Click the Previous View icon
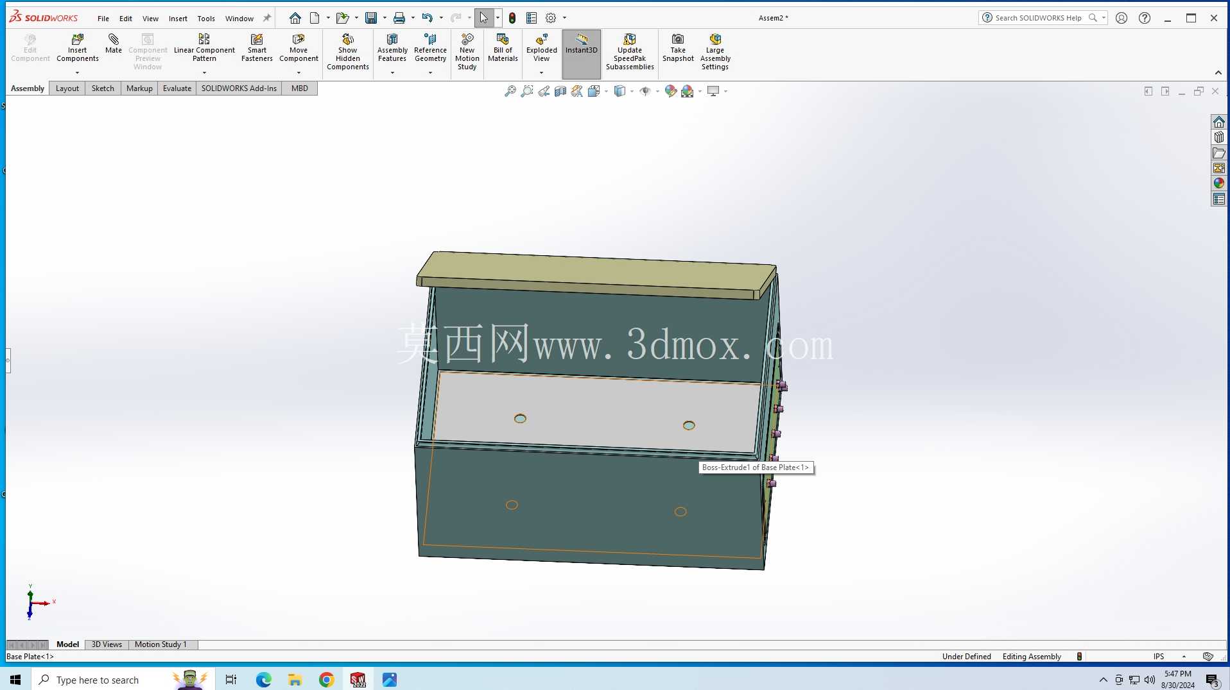The height and width of the screenshot is (690, 1230). (544, 91)
